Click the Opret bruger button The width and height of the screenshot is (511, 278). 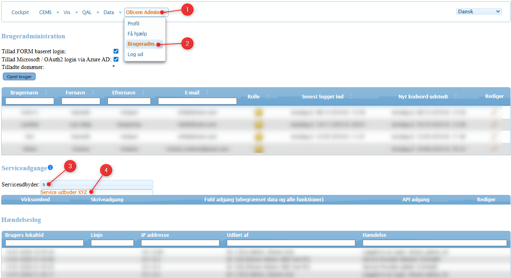tap(19, 77)
